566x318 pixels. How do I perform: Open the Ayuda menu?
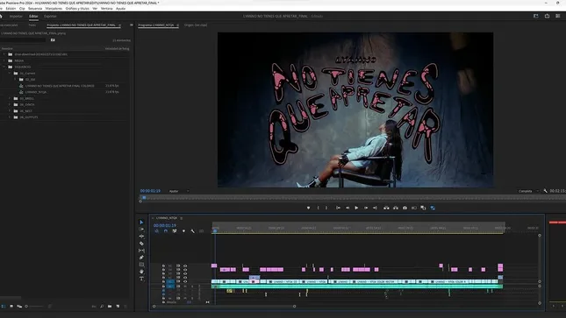pos(120,8)
